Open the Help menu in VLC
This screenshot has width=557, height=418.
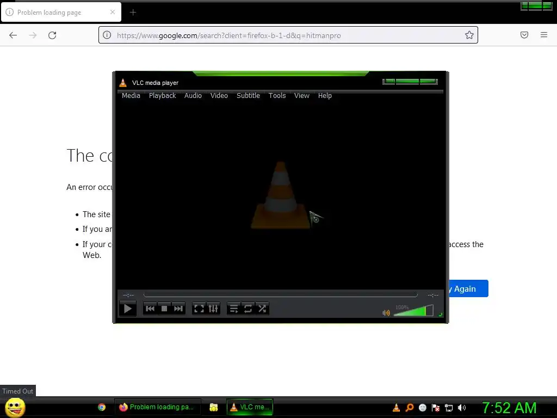point(325,96)
